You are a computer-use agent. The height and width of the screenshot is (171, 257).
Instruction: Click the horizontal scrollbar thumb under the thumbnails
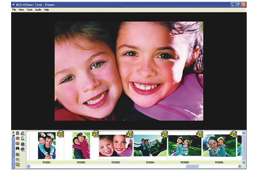[x=192, y=166]
